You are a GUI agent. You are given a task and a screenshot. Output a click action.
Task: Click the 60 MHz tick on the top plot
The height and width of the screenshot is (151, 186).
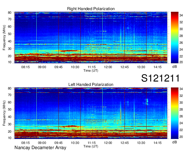(x=10, y=27)
